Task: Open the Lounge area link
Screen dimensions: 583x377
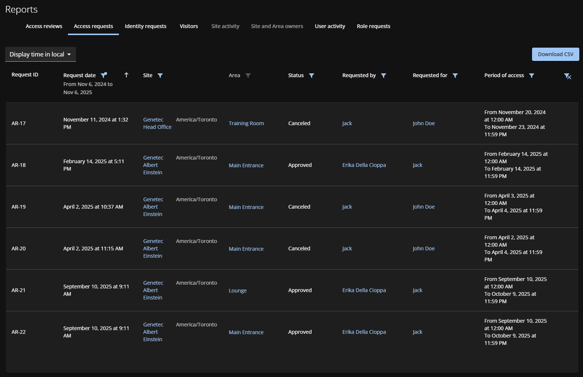Action: [x=238, y=291]
